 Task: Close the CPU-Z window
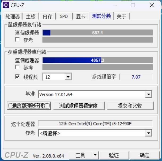(152, 5)
